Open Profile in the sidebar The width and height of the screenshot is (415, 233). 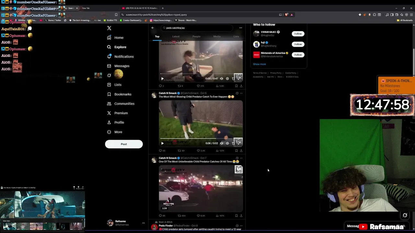(x=115, y=122)
